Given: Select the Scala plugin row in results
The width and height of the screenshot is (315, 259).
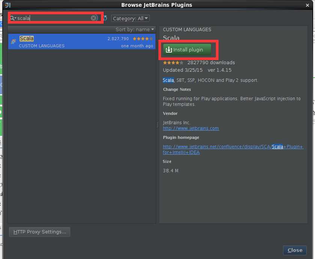Looking at the screenshot, I should [82, 42].
